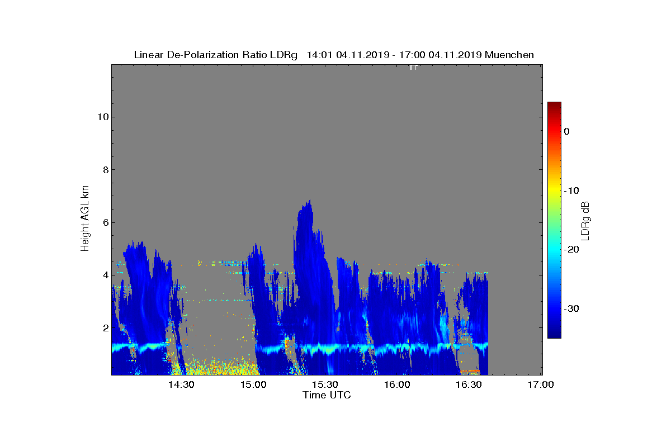Screen dimensions: 671x447
Task: Click the '14:30' time tick label
Action: [182, 384]
